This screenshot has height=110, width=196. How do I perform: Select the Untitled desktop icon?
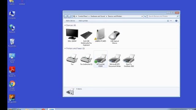pyautogui.click(x=22, y=2)
